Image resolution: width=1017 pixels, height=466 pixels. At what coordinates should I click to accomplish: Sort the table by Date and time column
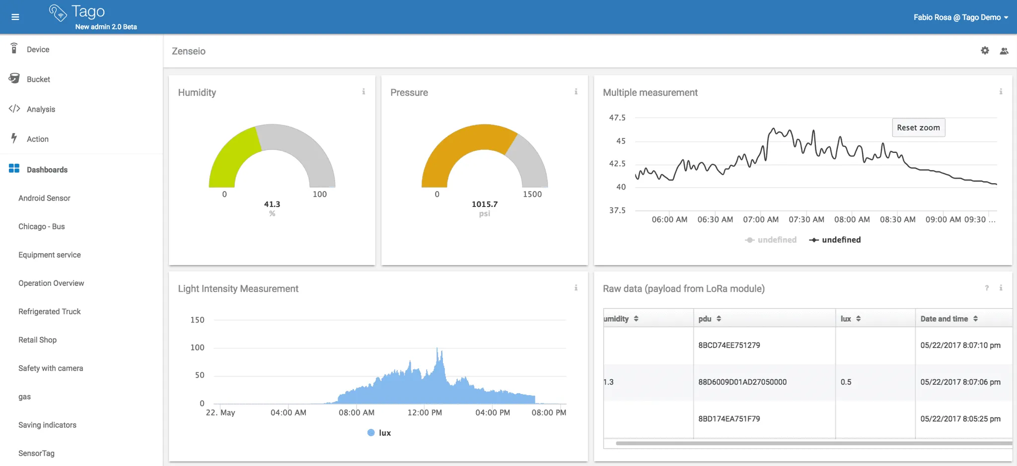(x=975, y=318)
